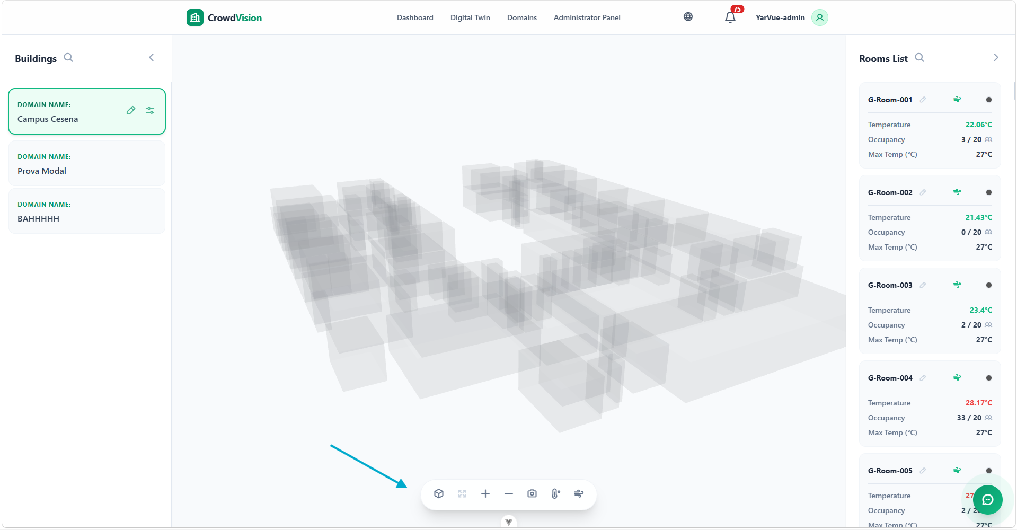Select the G-Room-003 title
1017x530 pixels.
pyautogui.click(x=890, y=285)
